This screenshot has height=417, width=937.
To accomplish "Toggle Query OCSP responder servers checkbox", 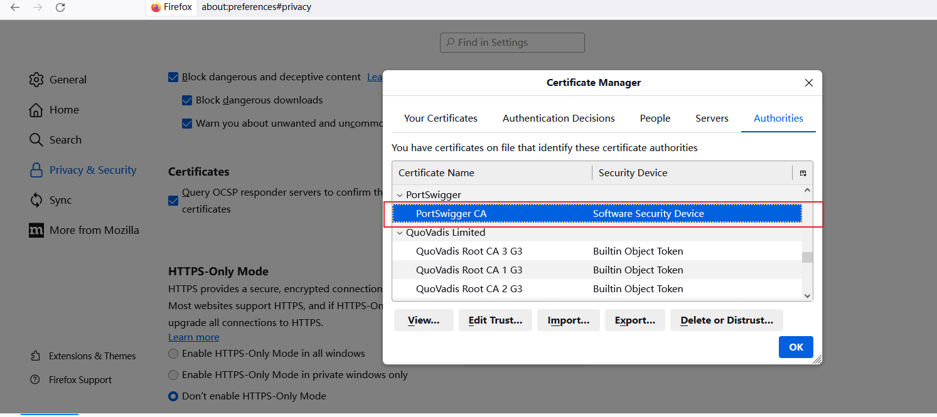I will click(173, 201).
